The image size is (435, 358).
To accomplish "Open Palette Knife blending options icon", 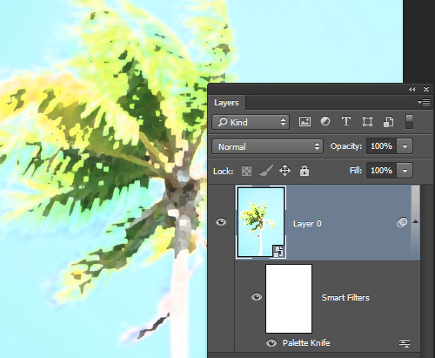I will coord(405,343).
